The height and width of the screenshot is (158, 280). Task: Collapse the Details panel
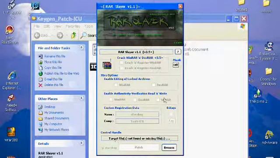click(81, 143)
